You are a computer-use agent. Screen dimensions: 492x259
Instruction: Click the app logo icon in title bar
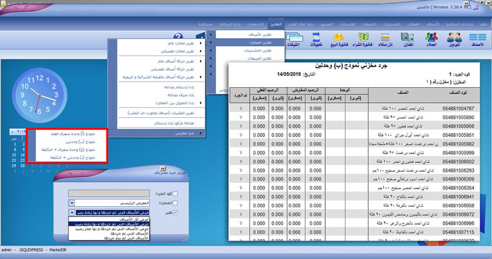click(476, 7)
